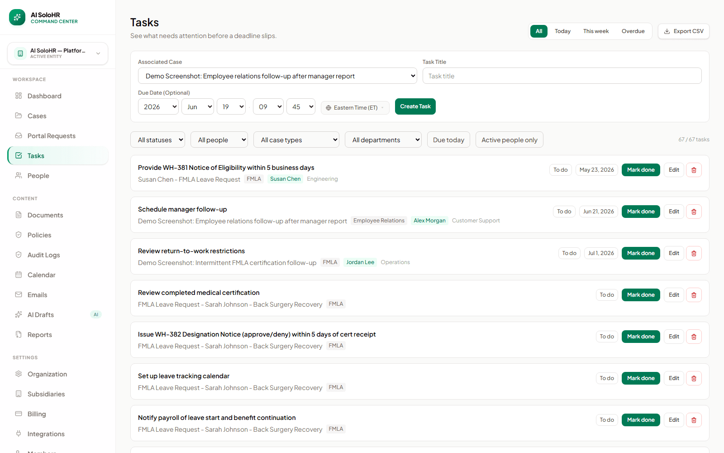Open Dashboard from sidebar

coord(58,96)
